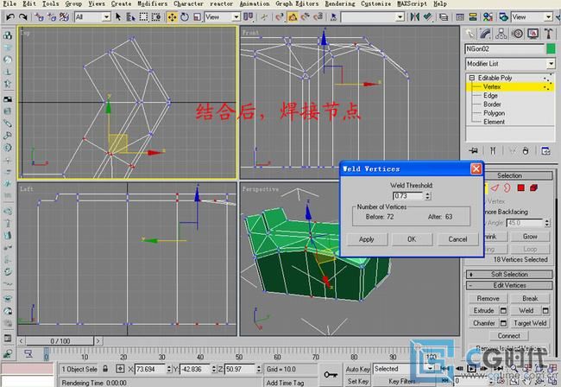
Task: Open the selection filter All dropdown
Action: coord(92,16)
